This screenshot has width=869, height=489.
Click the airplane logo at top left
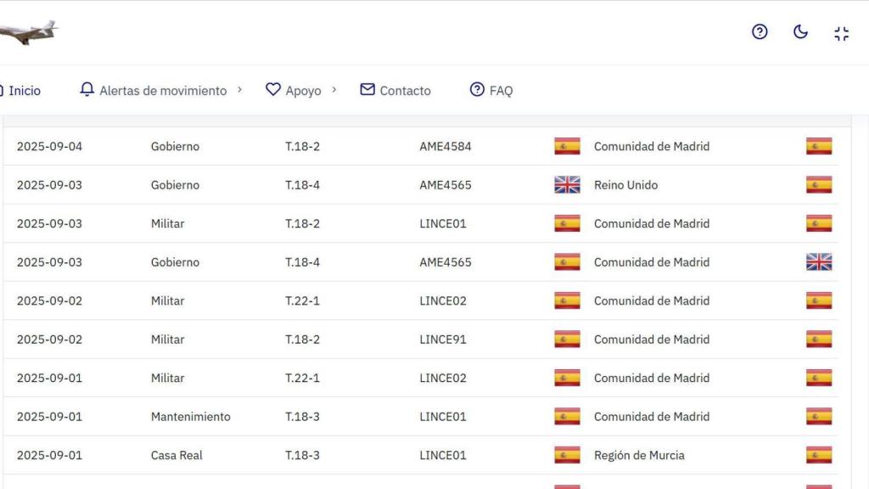click(x=30, y=31)
